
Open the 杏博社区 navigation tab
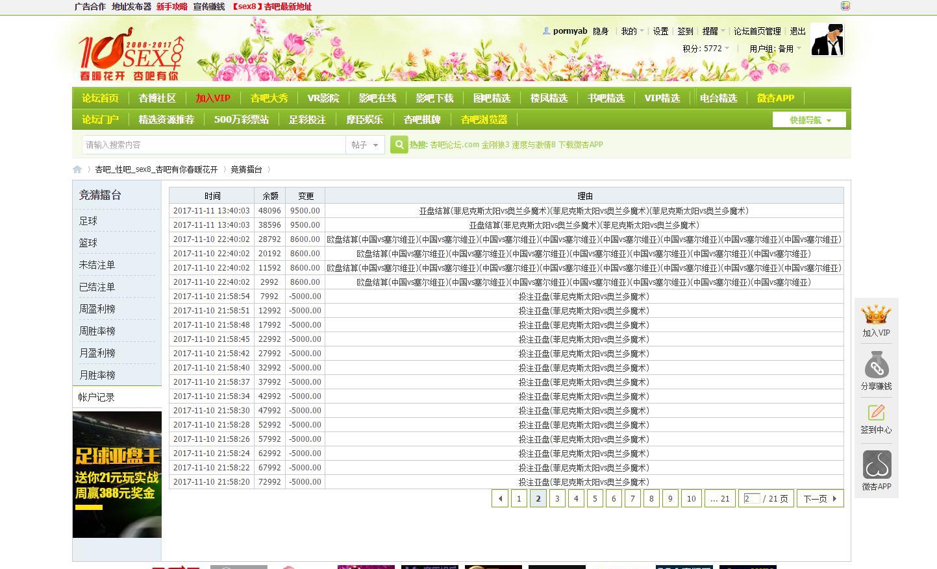coord(157,98)
